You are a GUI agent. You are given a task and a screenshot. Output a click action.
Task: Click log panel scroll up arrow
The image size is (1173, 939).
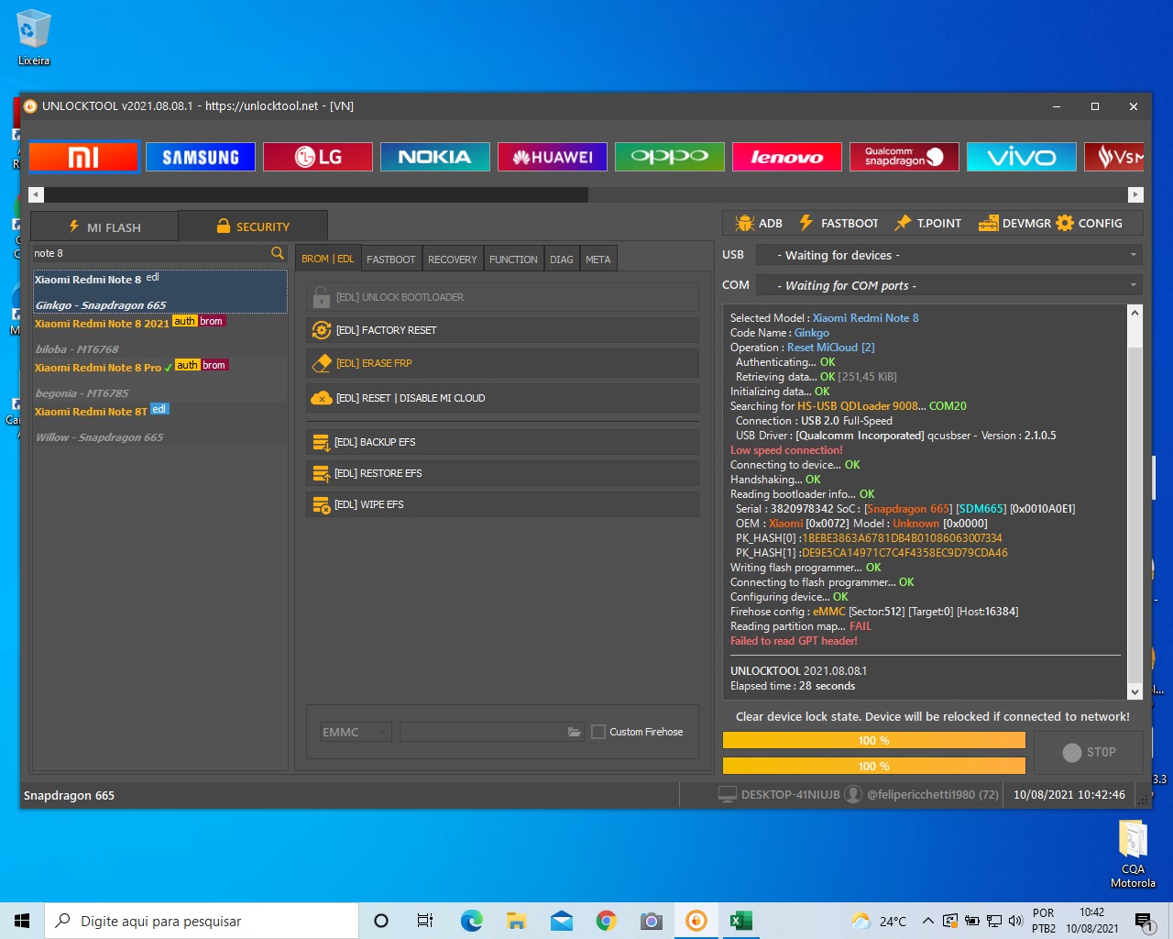click(1135, 313)
